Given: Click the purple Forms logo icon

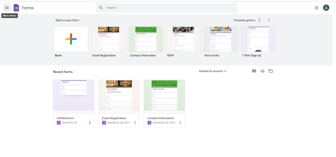Looking at the screenshot, I should pyautogui.click(x=16, y=8).
